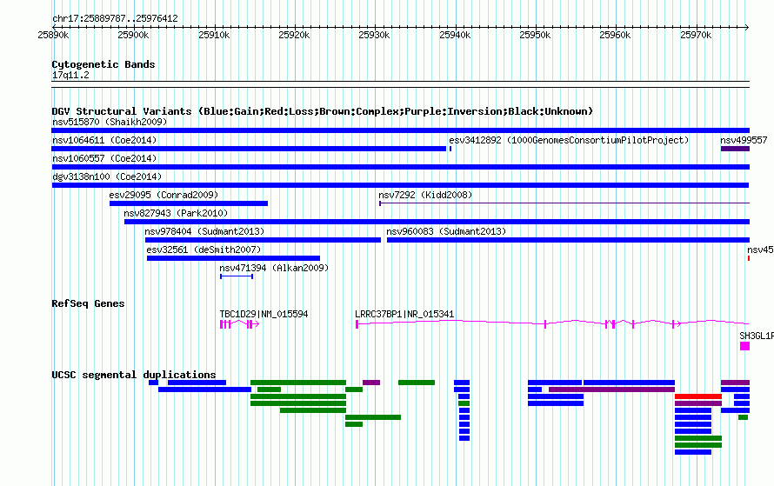Open the esv32561 (deSmith2007) variant bar
This screenshot has width=774, height=486.
point(233,258)
